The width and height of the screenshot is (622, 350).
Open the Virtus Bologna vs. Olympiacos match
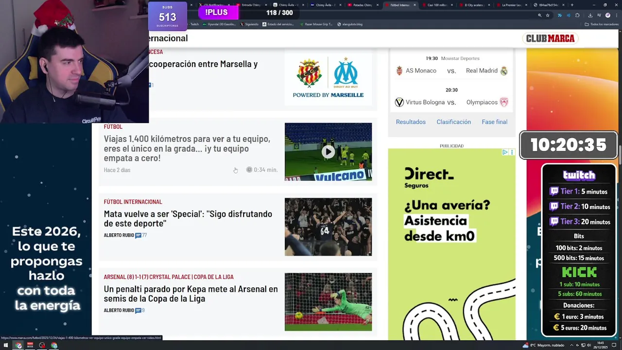click(x=451, y=102)
